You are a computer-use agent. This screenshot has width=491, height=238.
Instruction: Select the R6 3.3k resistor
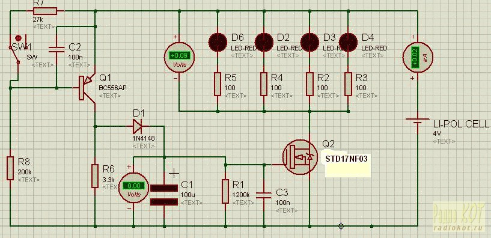[x=95, y=175]
